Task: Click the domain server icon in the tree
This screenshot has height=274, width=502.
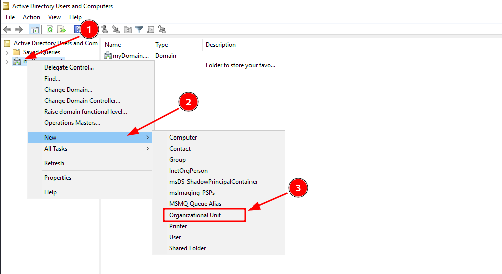Action: [17, 61]
